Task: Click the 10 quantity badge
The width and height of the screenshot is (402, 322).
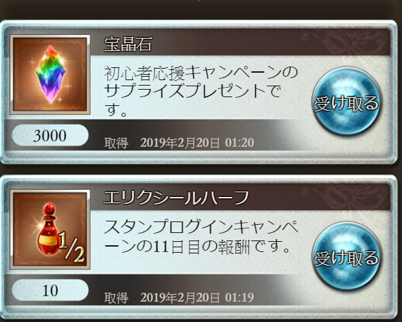Action: (x=50, y=290)
